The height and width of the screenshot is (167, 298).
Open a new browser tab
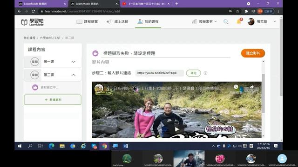pos(177,4)
